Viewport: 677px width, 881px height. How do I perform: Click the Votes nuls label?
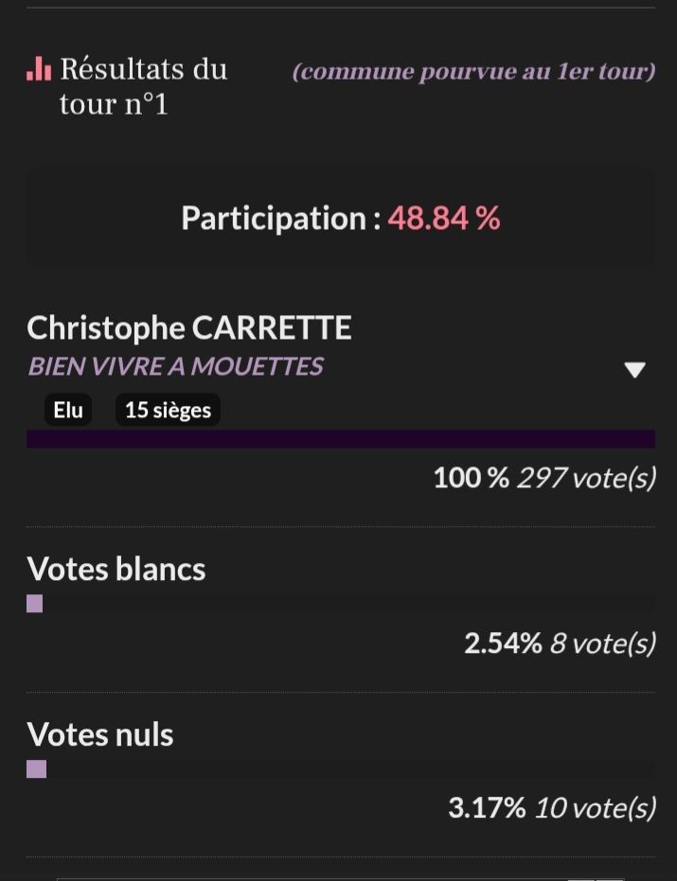point(100,734)
